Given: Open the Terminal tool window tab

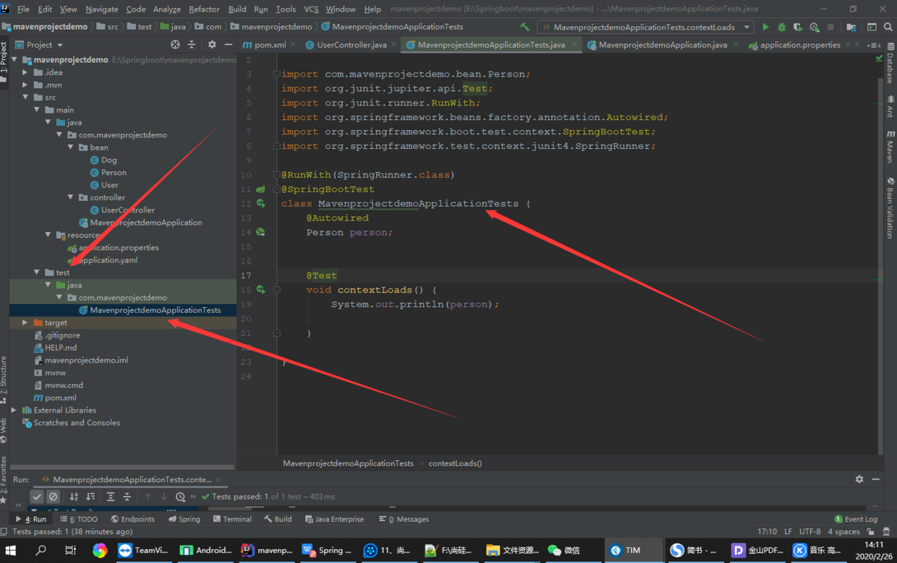Looking at the screenshot, I should click(232, 519).
